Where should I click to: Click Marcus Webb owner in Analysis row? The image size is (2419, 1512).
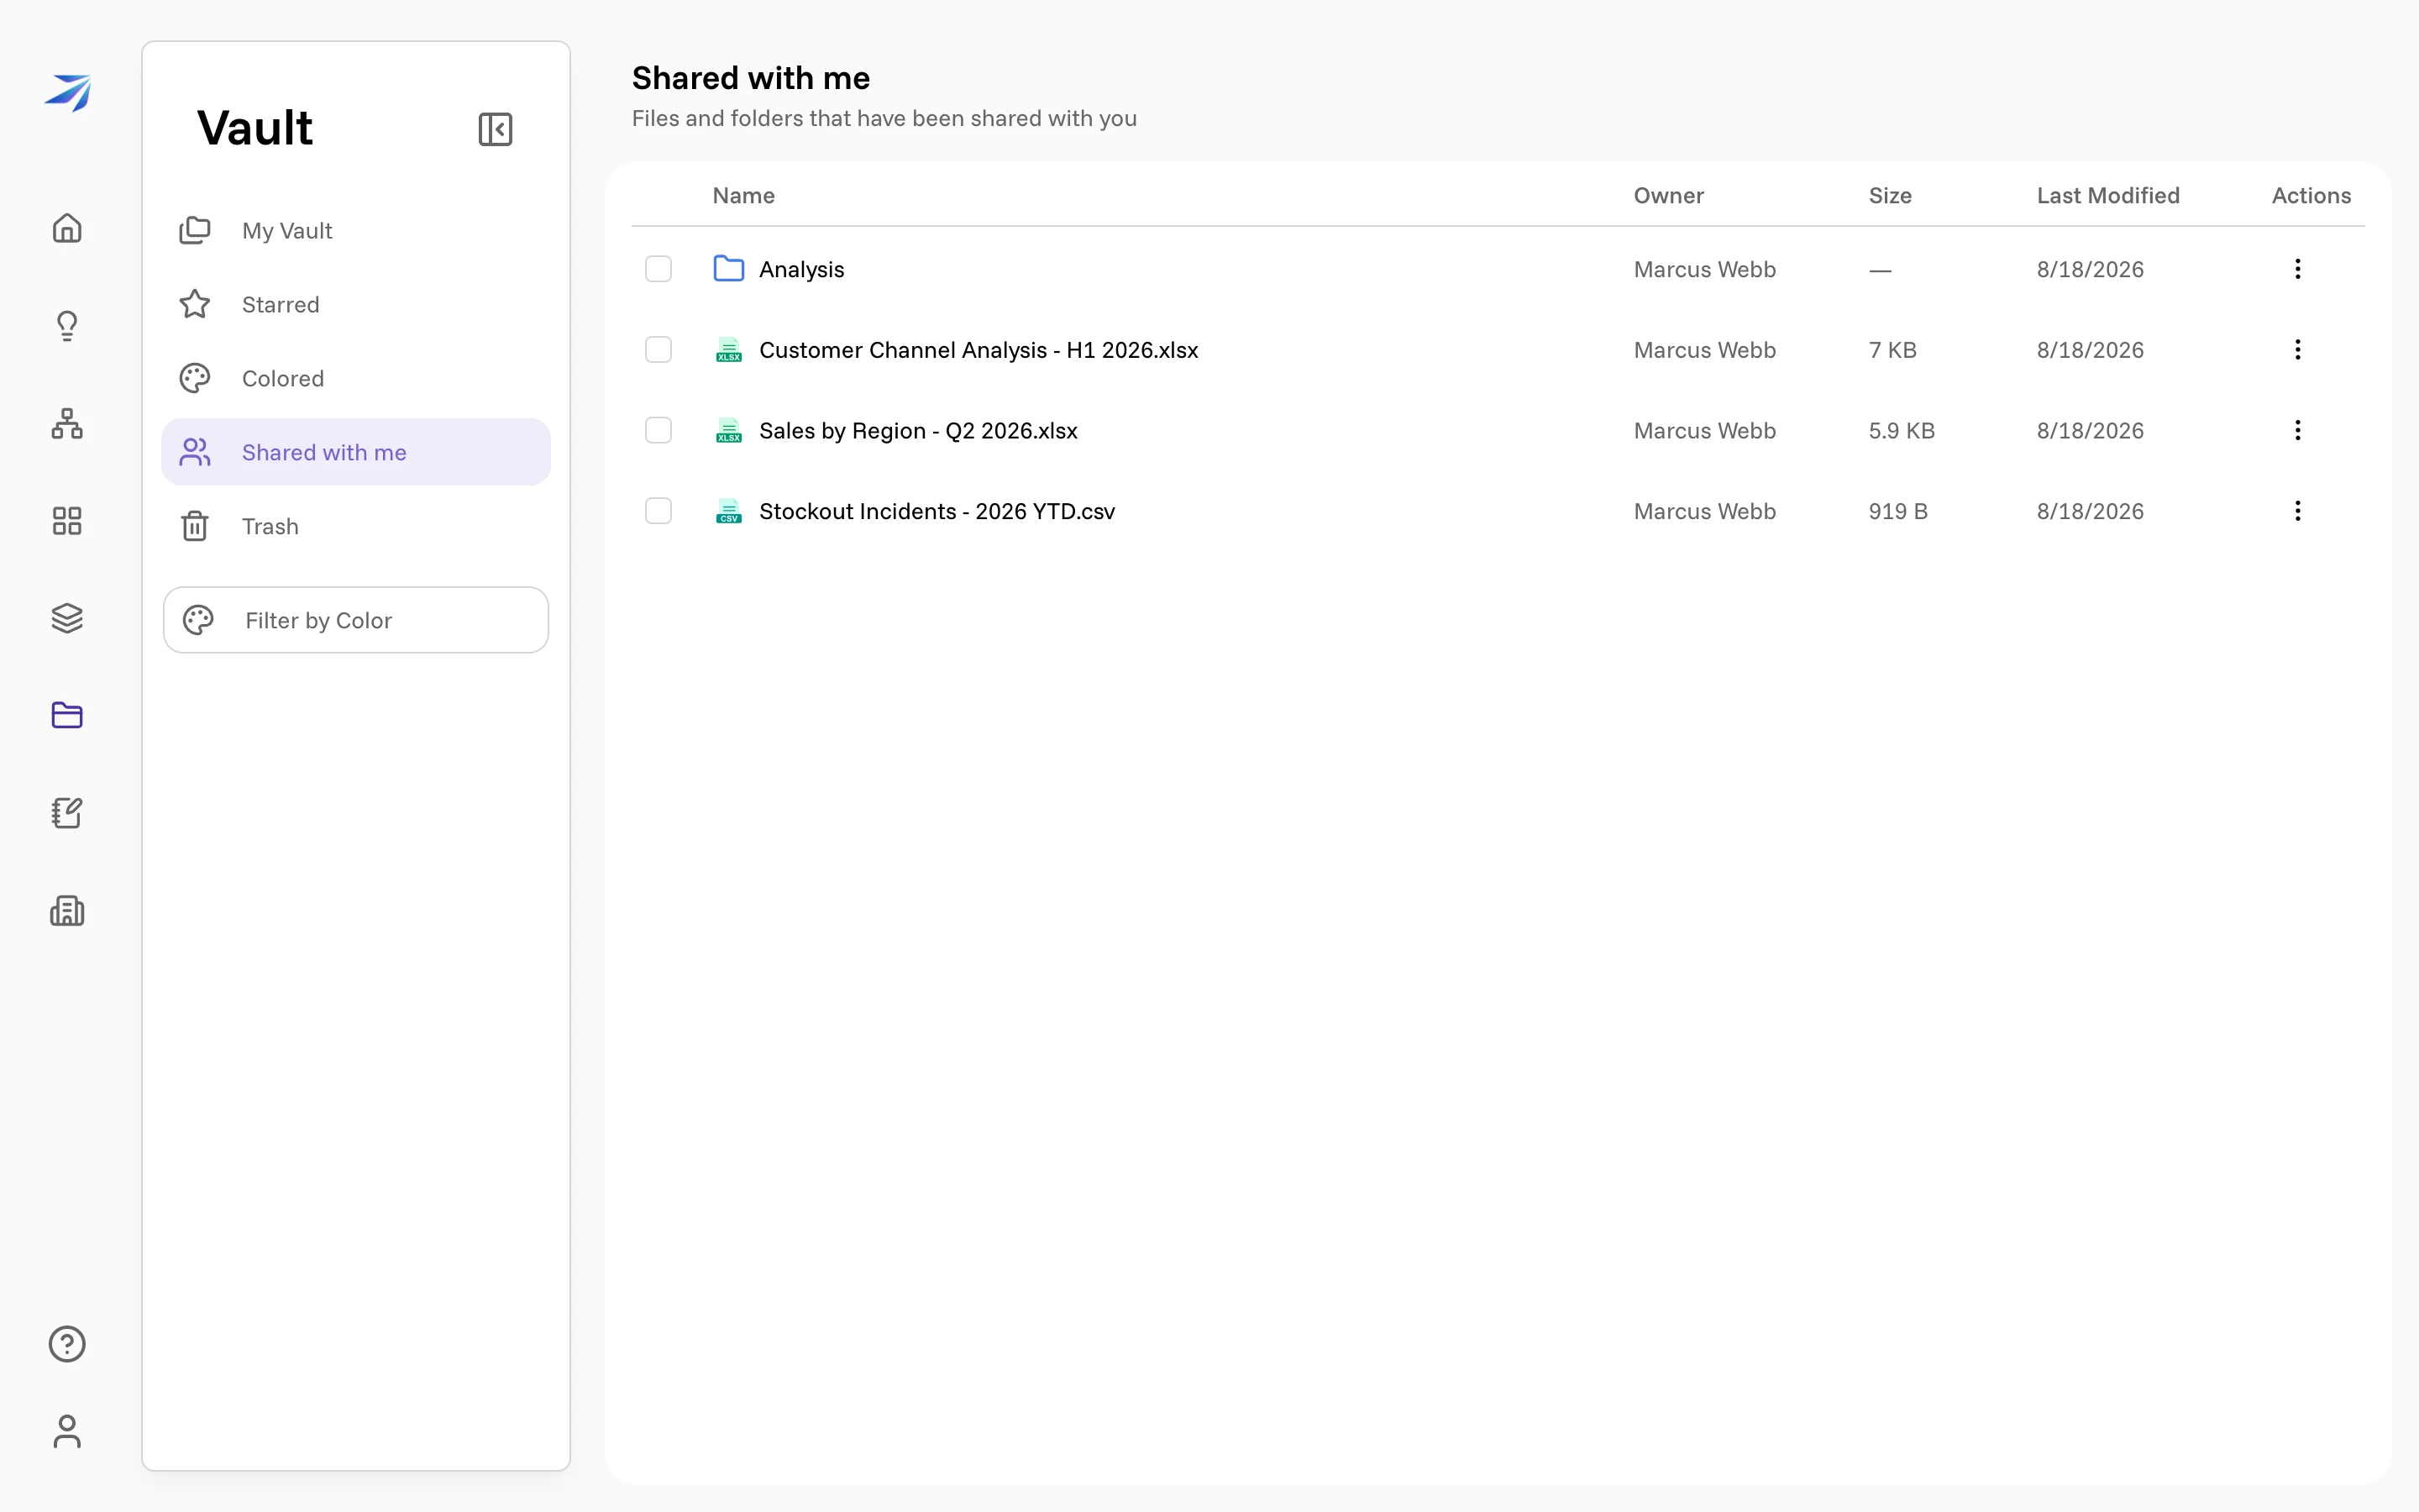[x=1704, y=269]
